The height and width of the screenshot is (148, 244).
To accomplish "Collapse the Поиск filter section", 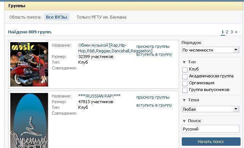I will point(184,121).
